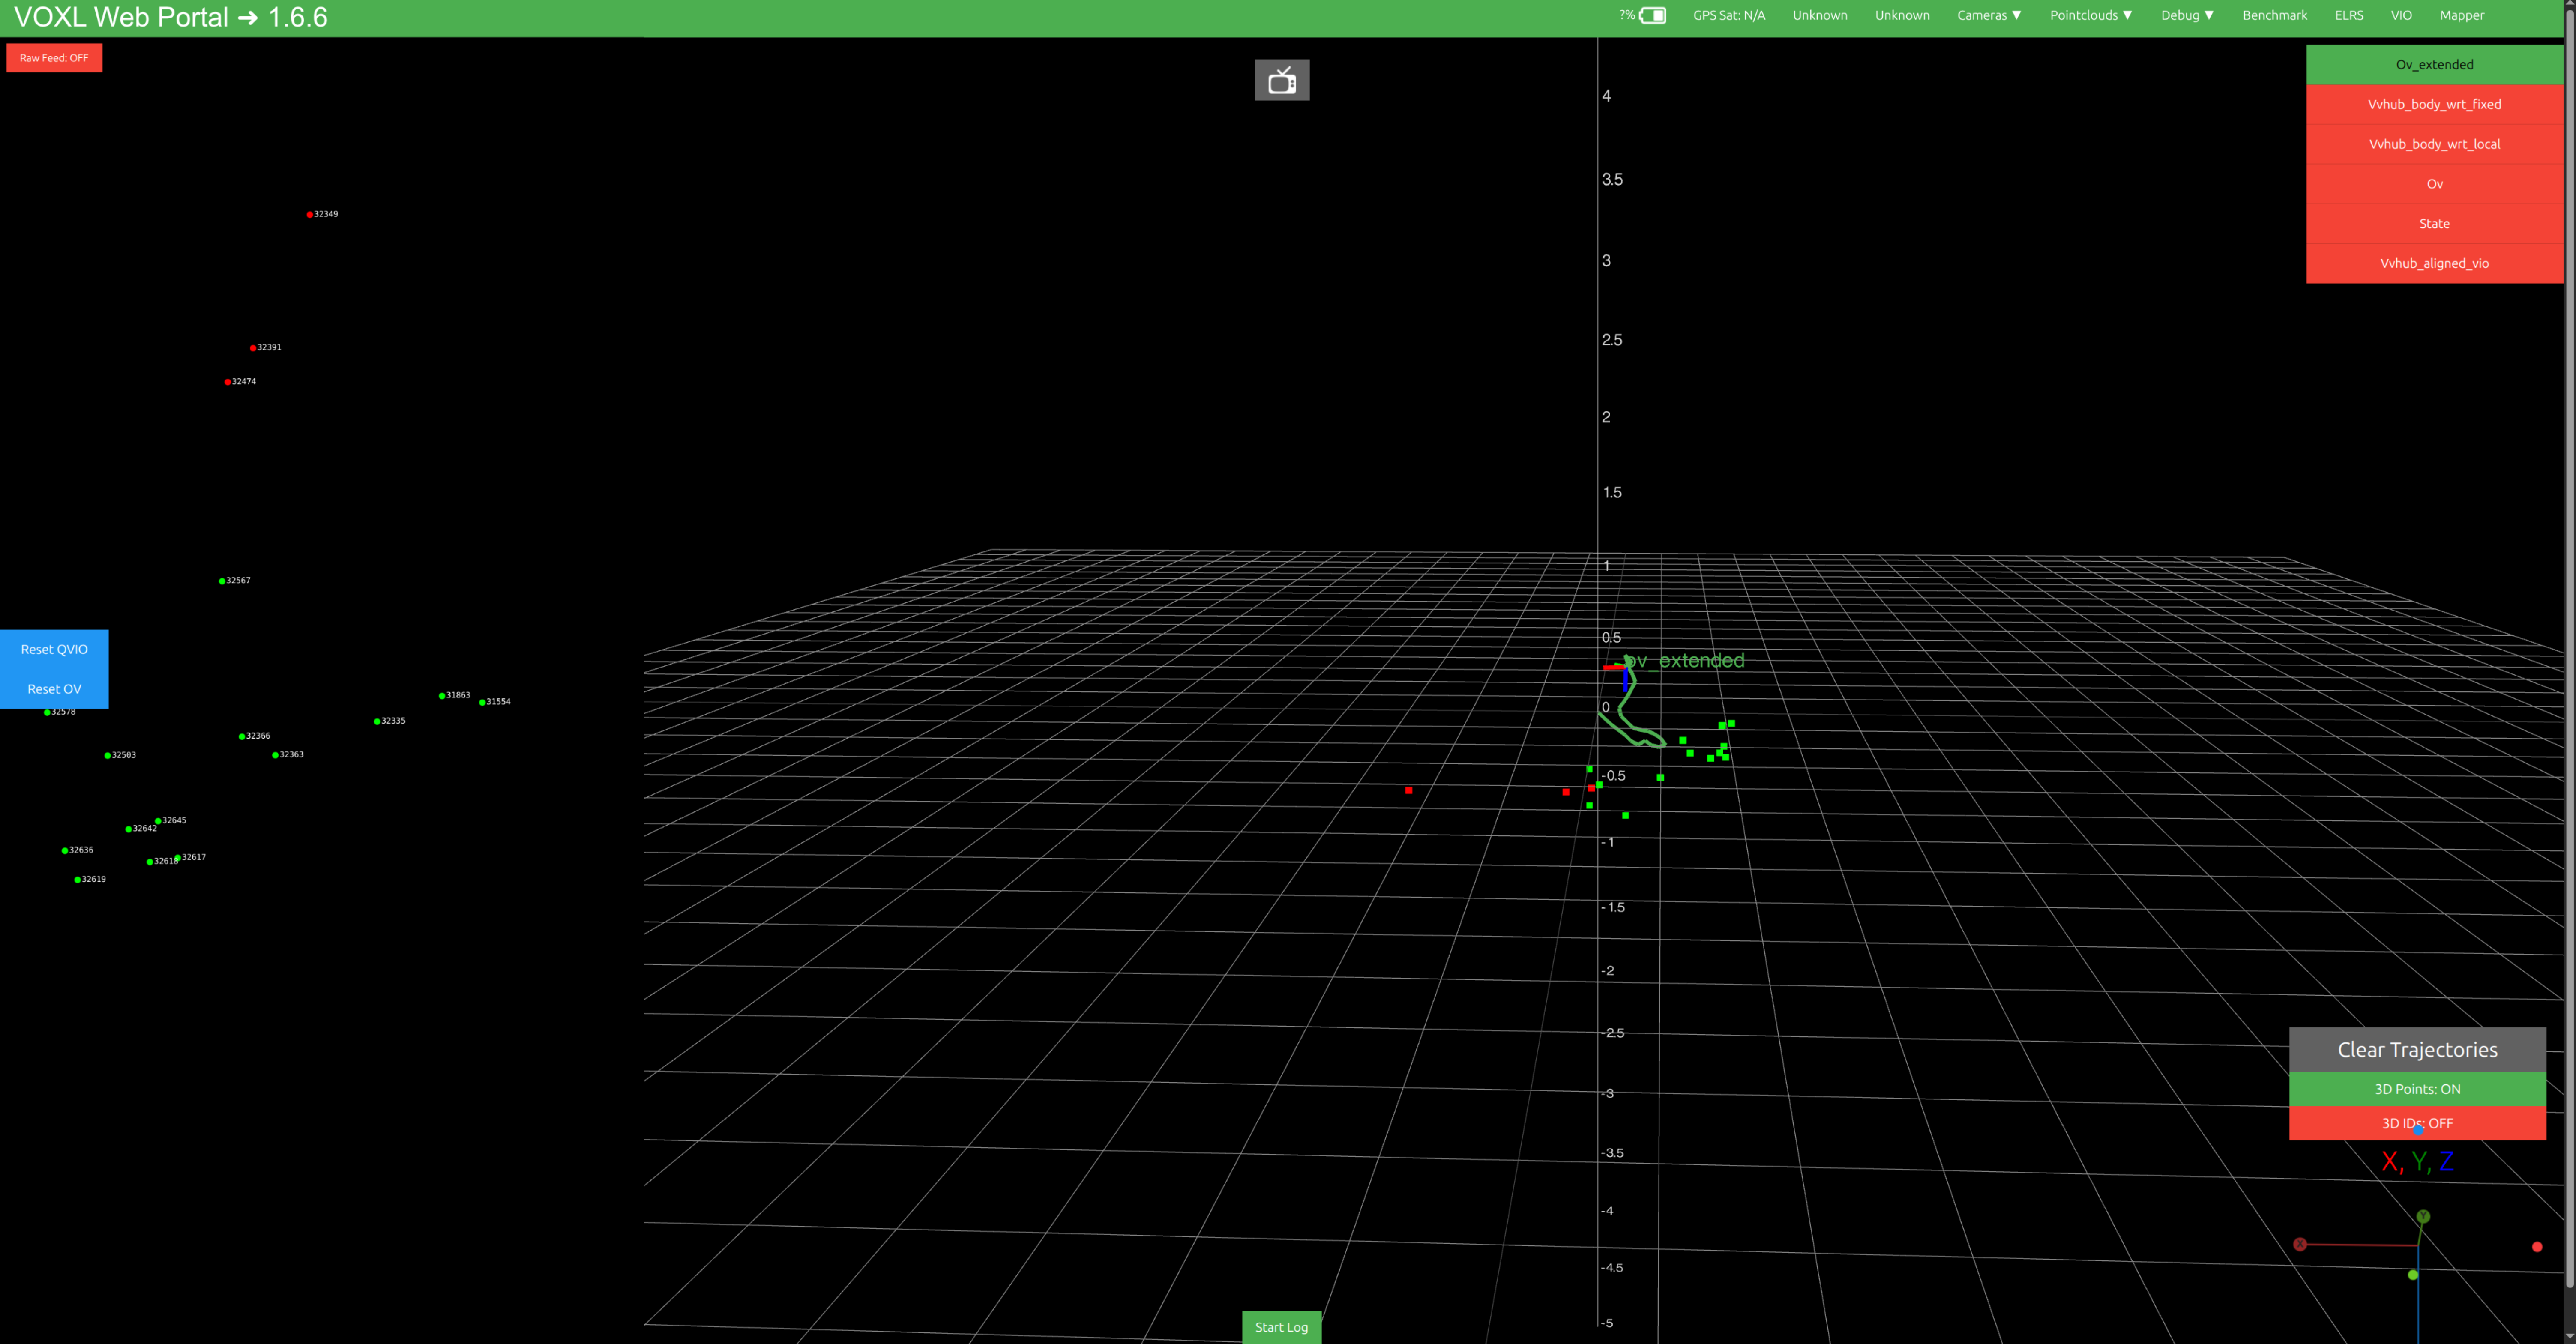The width and height of the screenshot is (2576, 1344).
Task: Toggle 3D IDs: OFF
Action: coord(2417,1123)
